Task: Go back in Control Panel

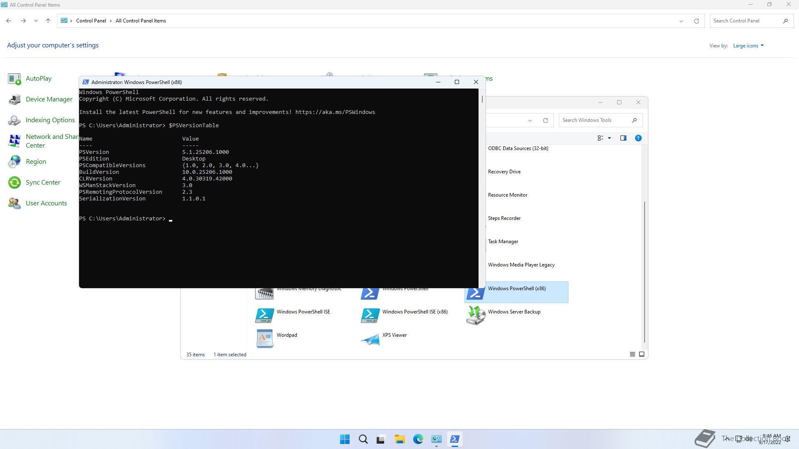Action: coord(9,21)
